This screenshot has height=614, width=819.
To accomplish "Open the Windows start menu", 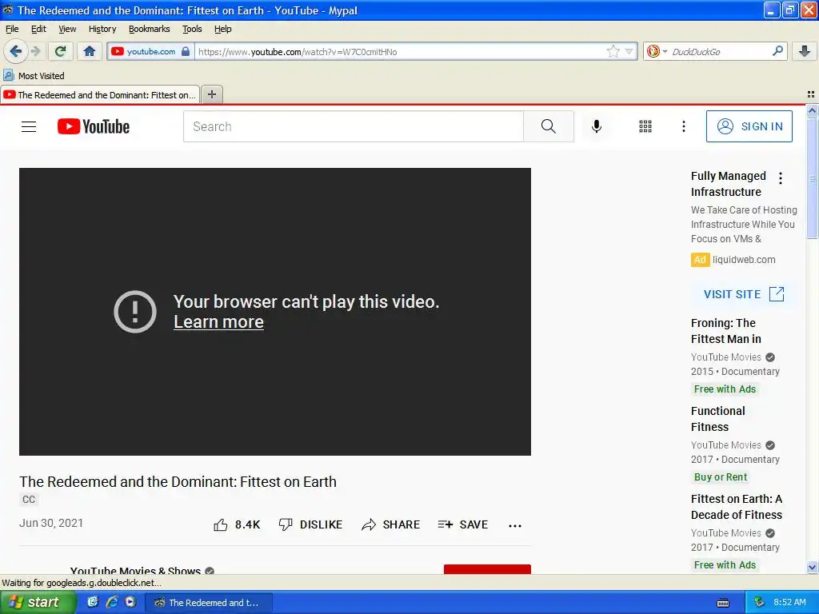I will point(38,603).
